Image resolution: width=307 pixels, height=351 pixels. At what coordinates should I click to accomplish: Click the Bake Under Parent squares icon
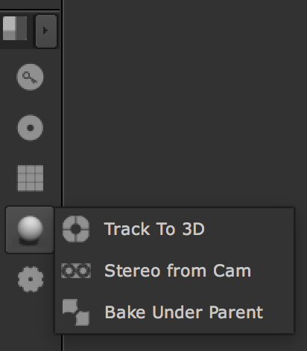tap(76, 312)
